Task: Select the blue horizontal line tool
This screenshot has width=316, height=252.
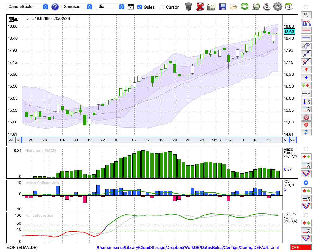Action: click(x=306, y=38)
